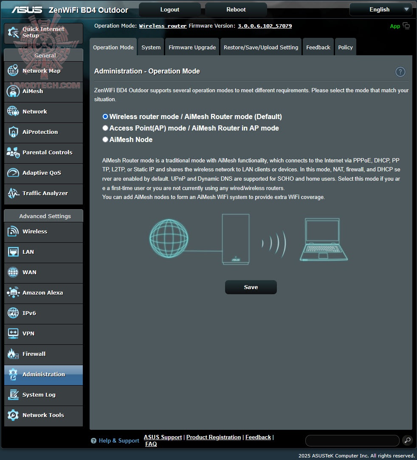
Task: Open the AiMesh sidebar icon
Action: point(13,91)
